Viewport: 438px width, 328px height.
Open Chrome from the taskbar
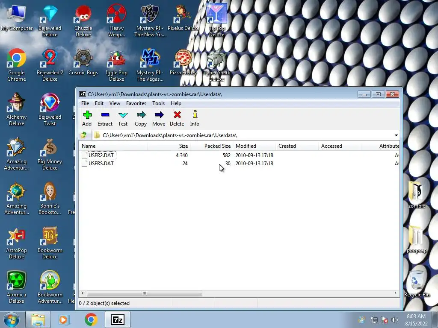coord(91,319)
